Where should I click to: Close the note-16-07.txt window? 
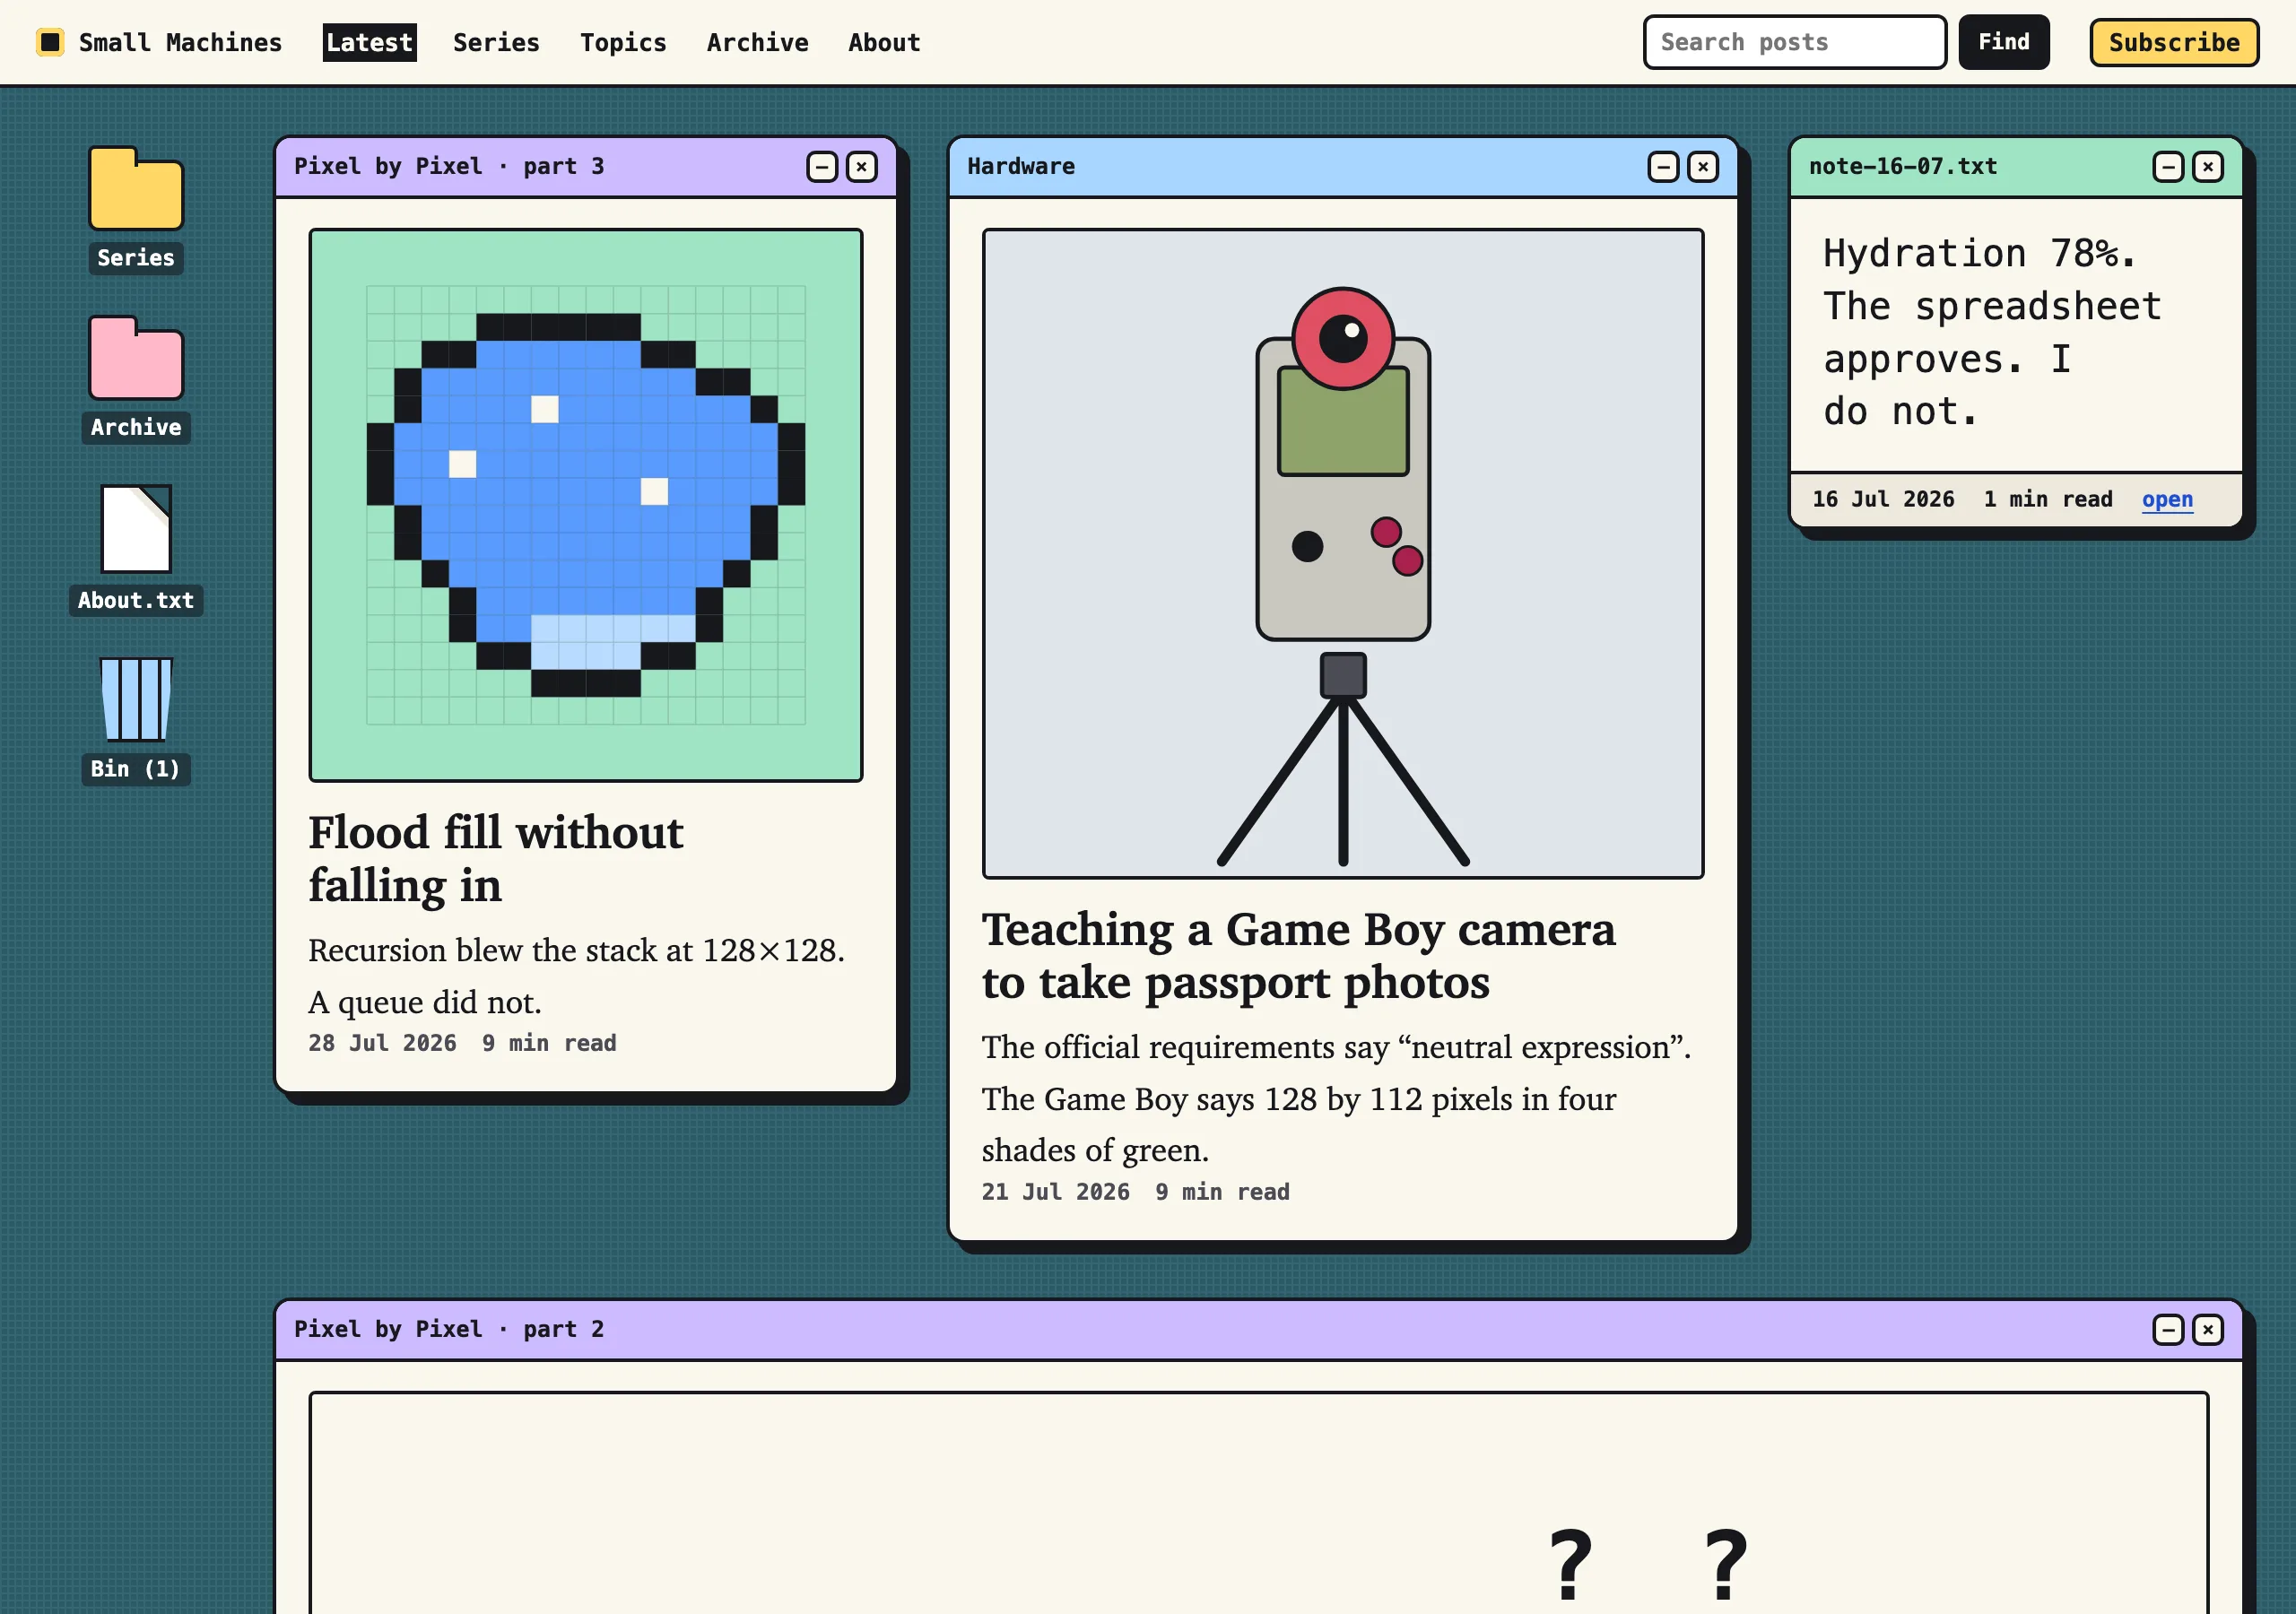[2207, 167]
